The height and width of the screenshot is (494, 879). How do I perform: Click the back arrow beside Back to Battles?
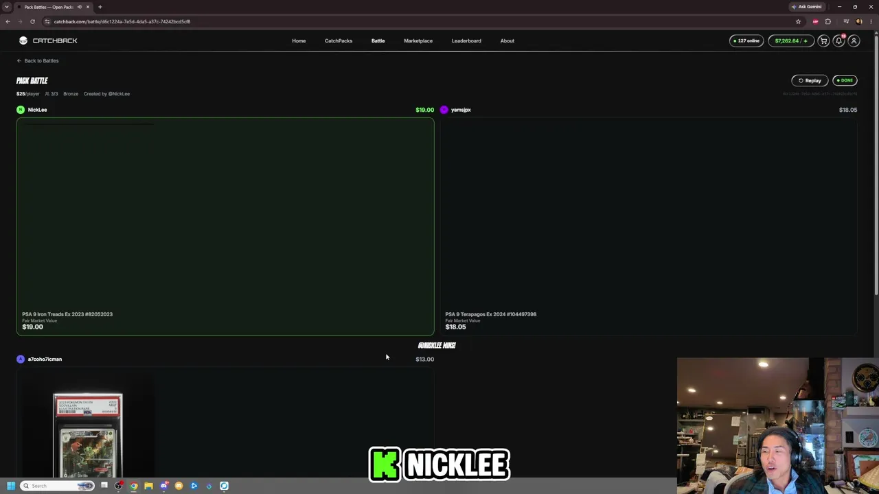[x=19, y=60]
